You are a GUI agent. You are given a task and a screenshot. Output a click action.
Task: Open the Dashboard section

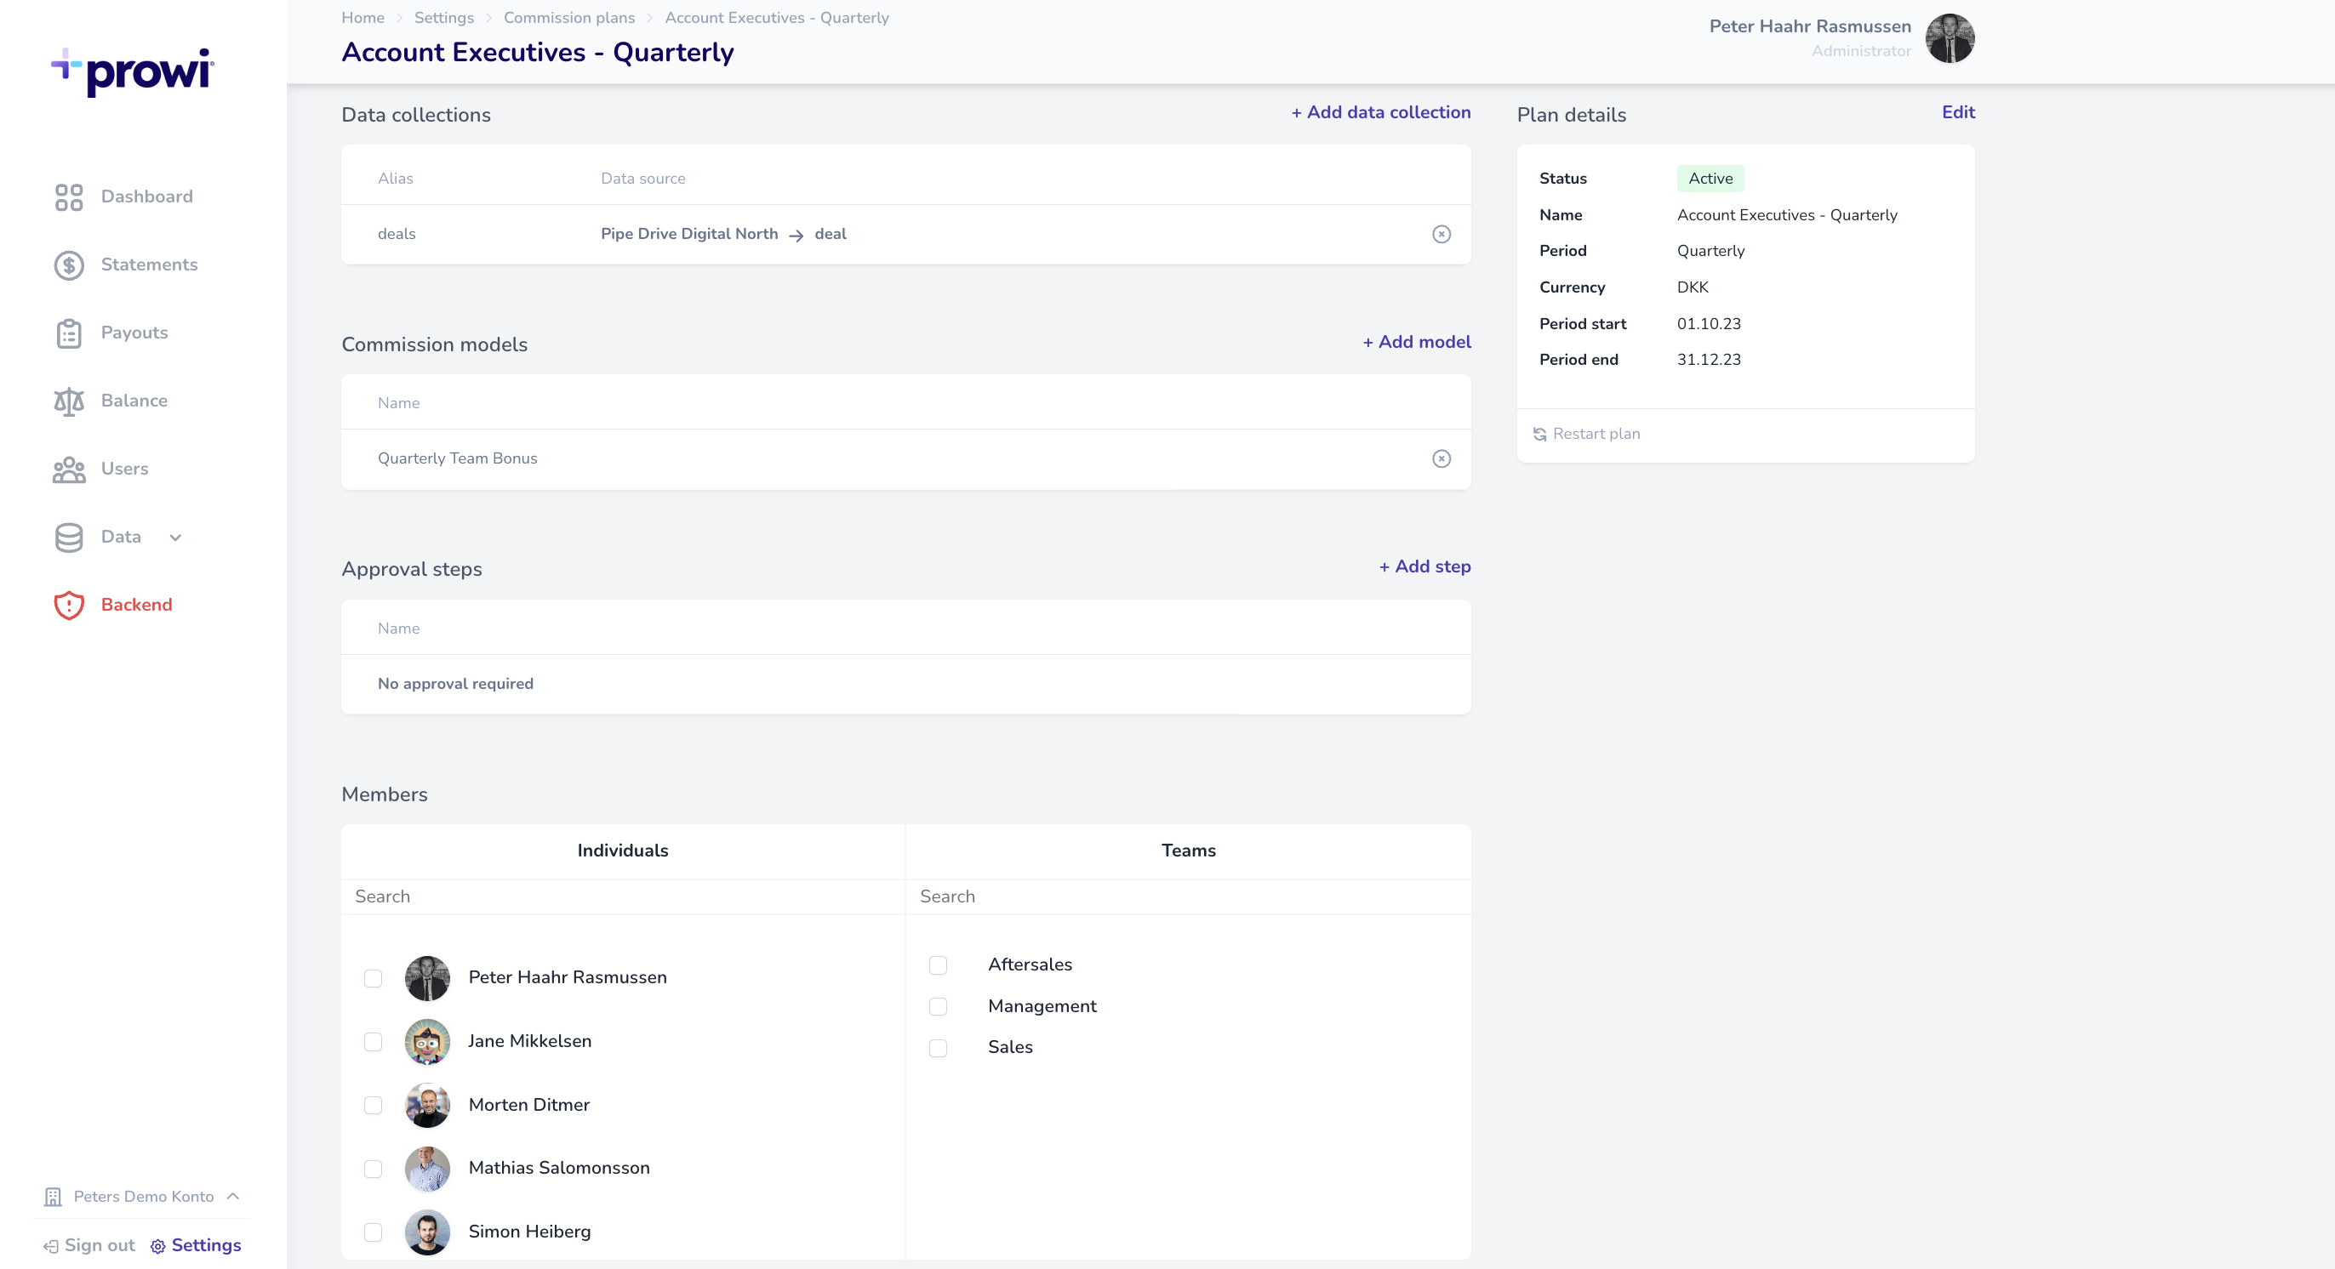tap(147, 196)
